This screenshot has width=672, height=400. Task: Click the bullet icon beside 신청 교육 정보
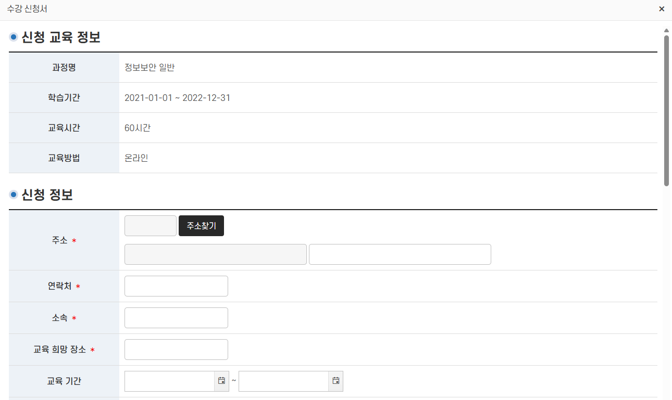point(14,37)
